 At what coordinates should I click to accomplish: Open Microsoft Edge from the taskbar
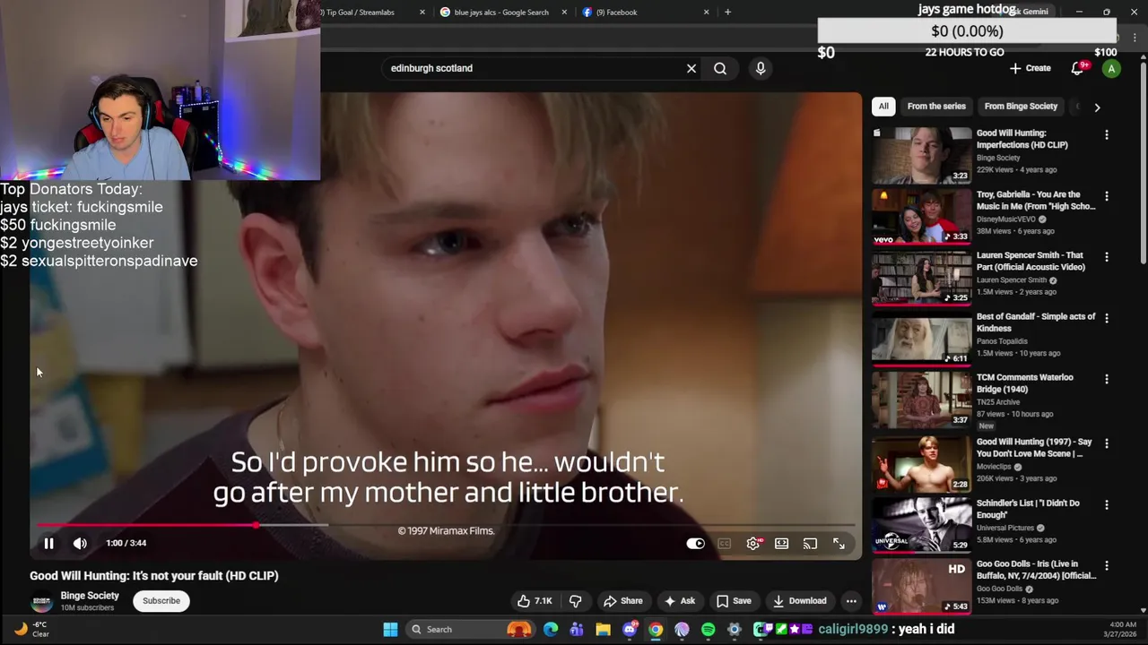pos(551,629)
